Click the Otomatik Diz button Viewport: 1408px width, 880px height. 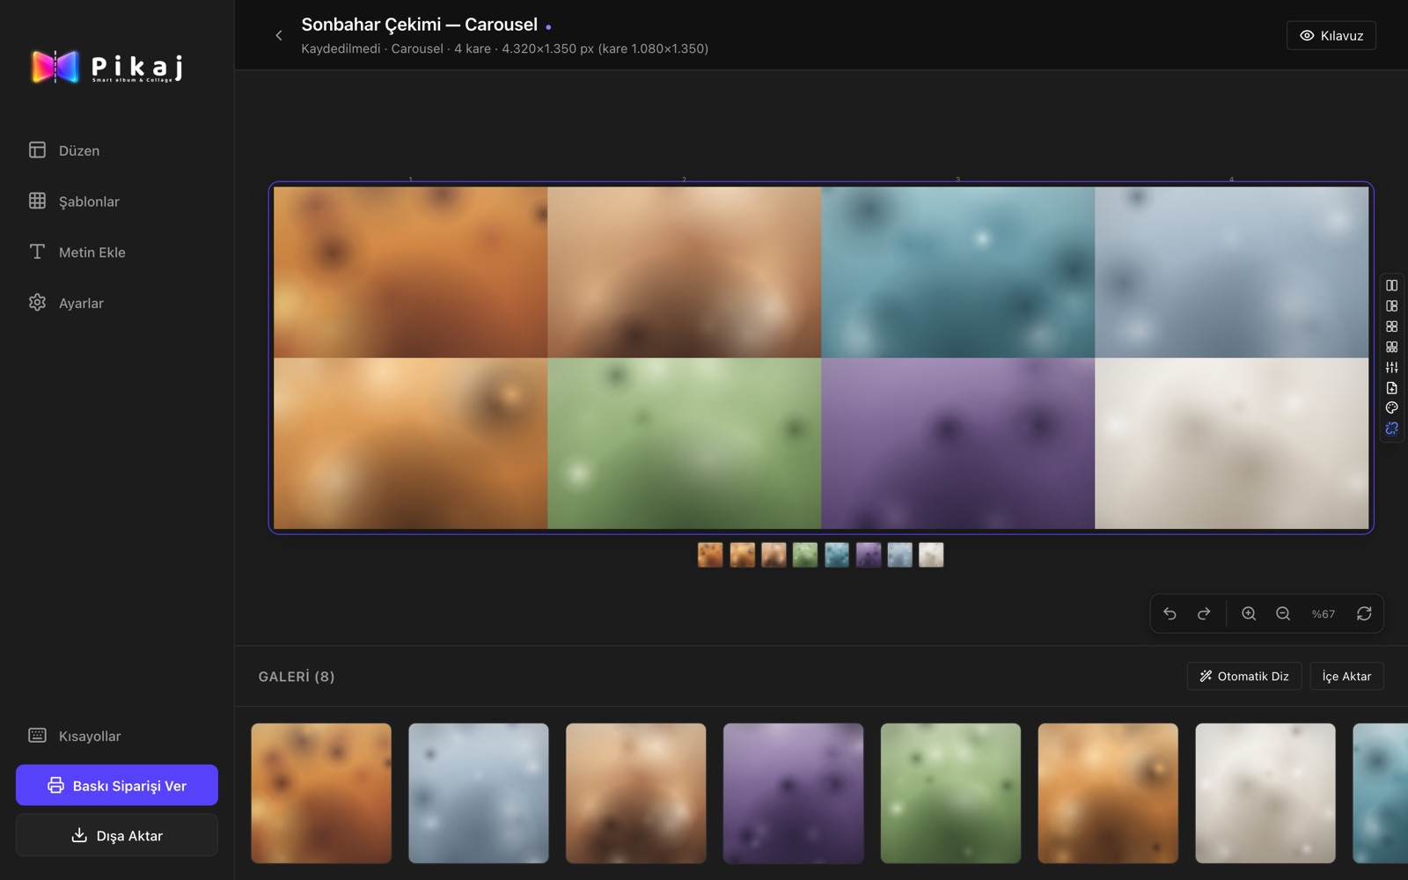pos(1243,676)
